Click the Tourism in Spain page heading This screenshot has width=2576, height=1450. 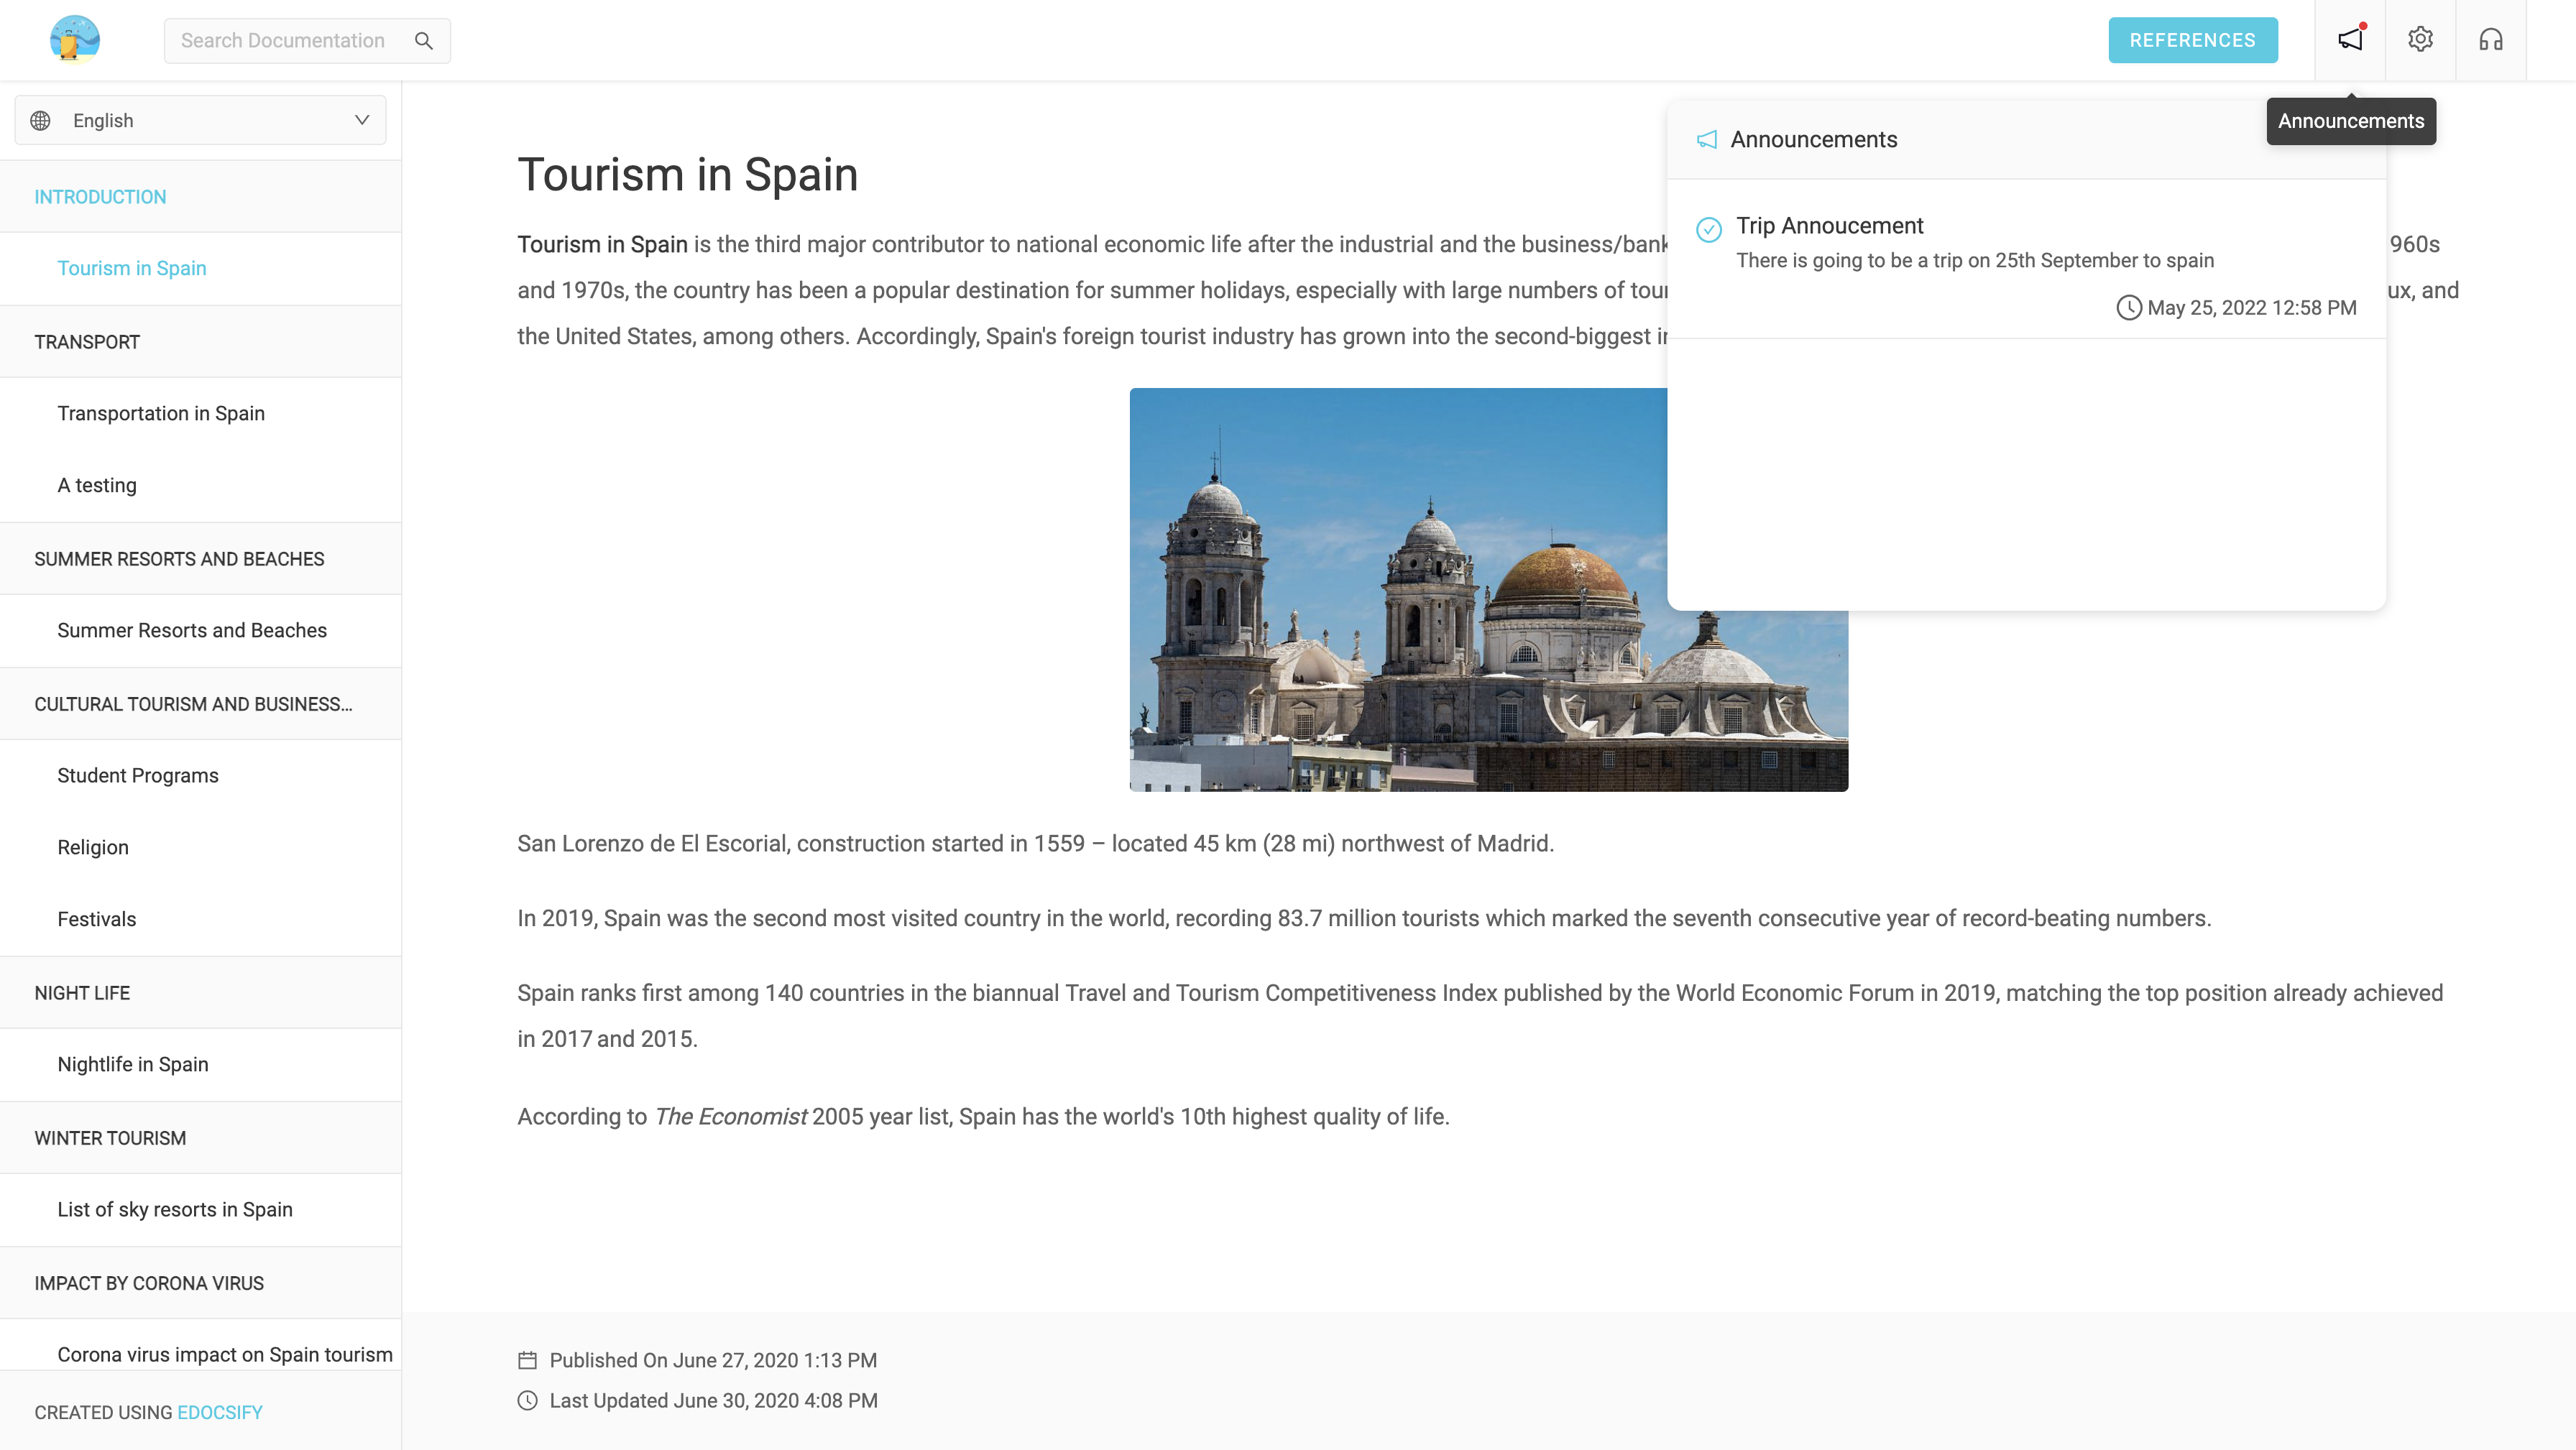click(x=687, y=175)
